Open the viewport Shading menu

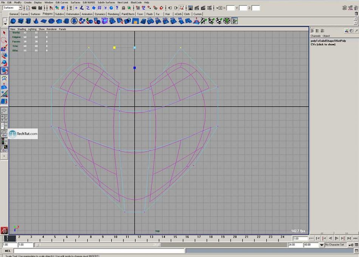pos(21,29)
